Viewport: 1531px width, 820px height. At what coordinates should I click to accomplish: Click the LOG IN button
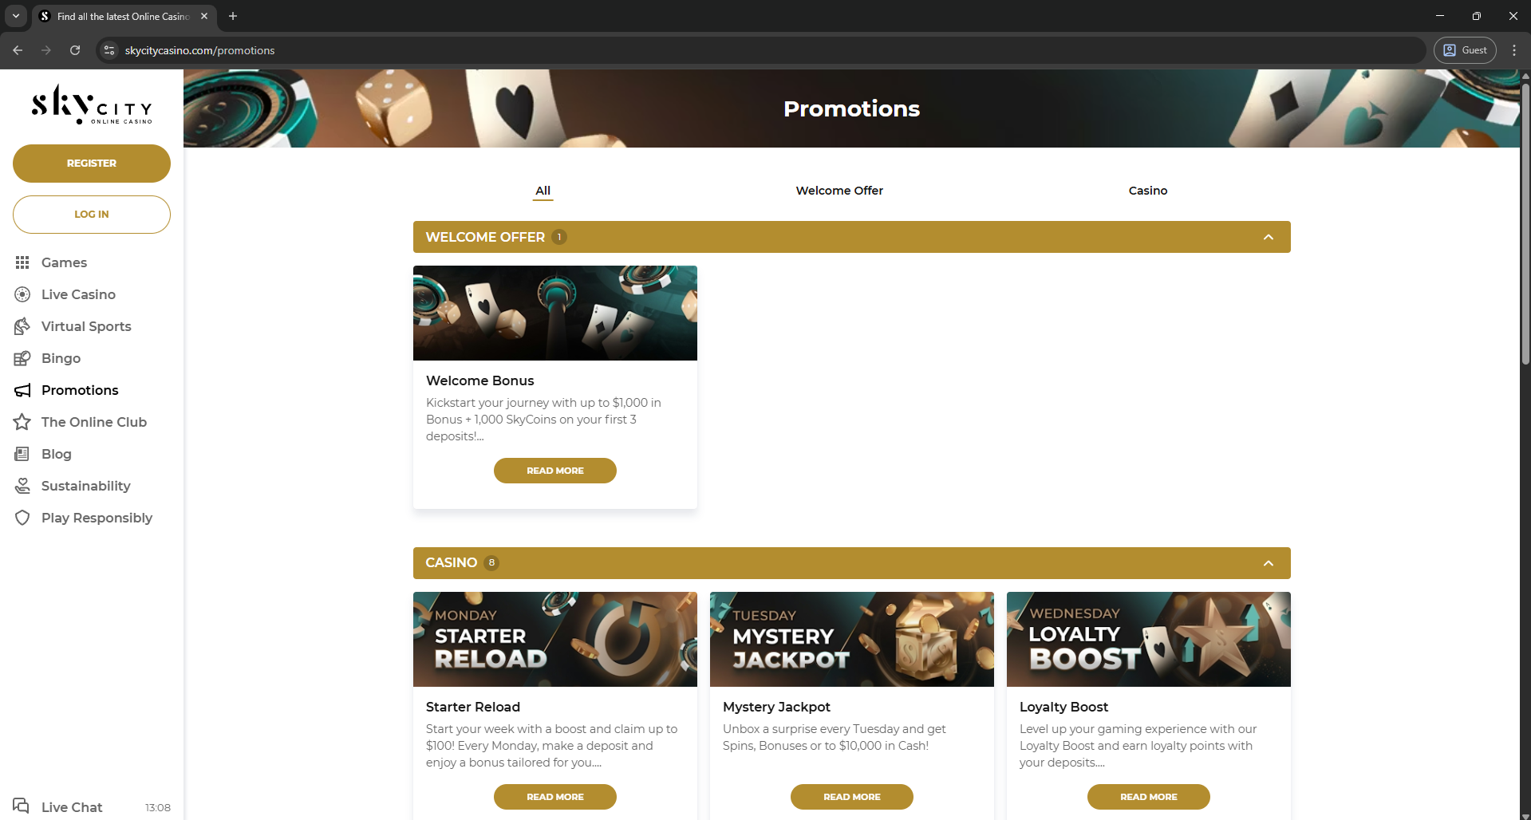(92, 215)
